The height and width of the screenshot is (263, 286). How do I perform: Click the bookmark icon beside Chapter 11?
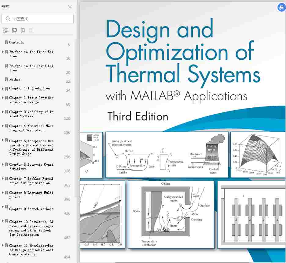click(x=6, y=245)
